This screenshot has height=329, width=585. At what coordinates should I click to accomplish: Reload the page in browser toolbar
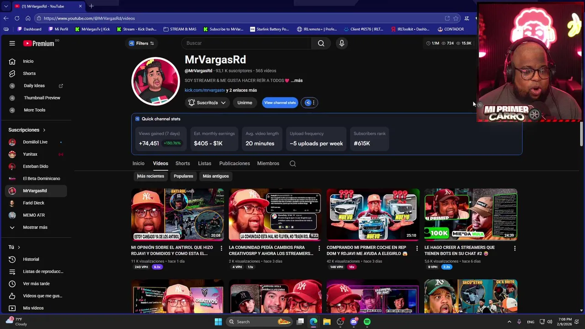(17, 18)
